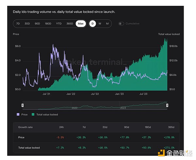Click the 2023 marker in mini timeline
The width and height of the screenshot is (196, 160).
[123, 108]
